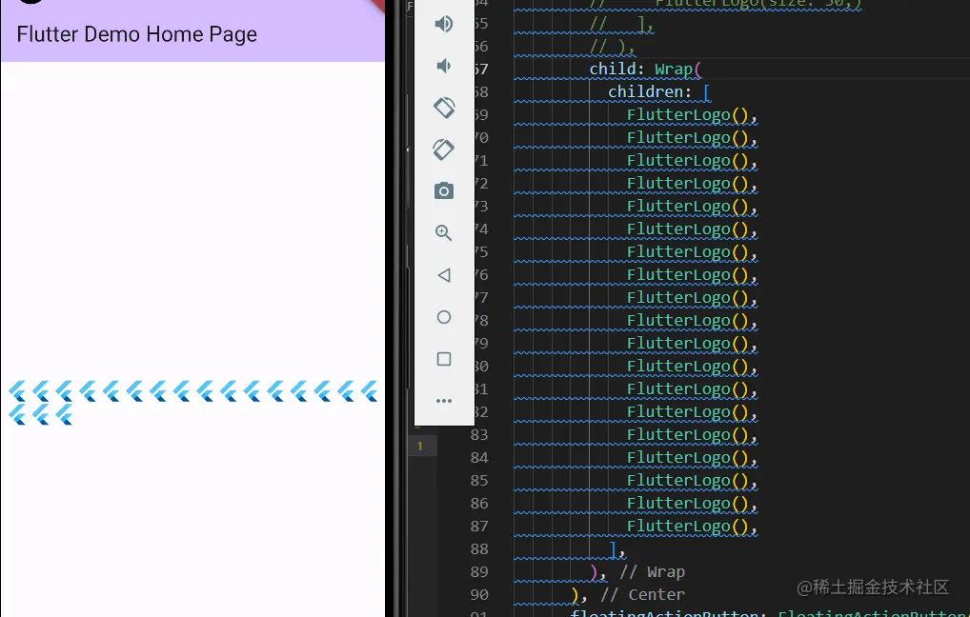This screenshot has width=970, height=617.
Task: Rotate emulator left using upper rotate icon
Action: click(x=444, y=108)
